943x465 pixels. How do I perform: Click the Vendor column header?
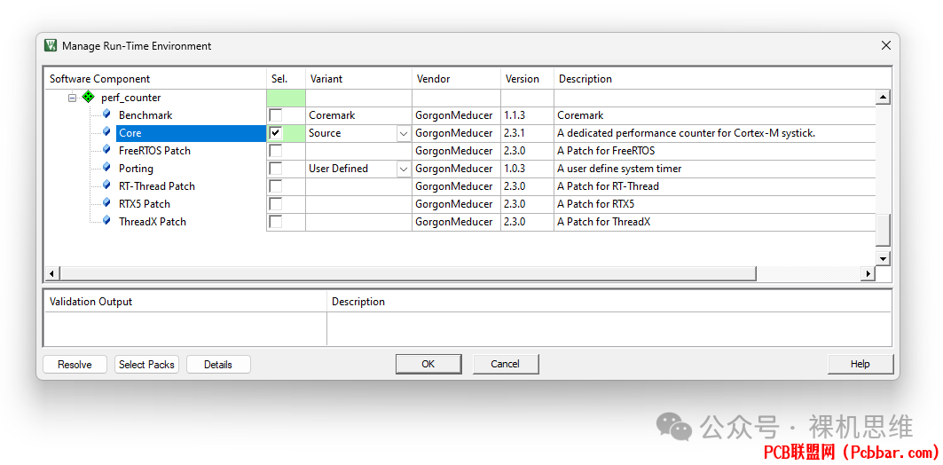click(x=457, y=79)
